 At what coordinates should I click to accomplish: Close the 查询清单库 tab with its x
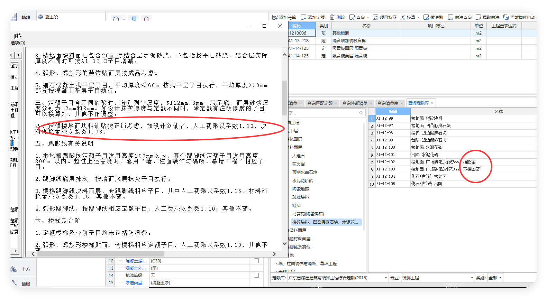(402, 103)
